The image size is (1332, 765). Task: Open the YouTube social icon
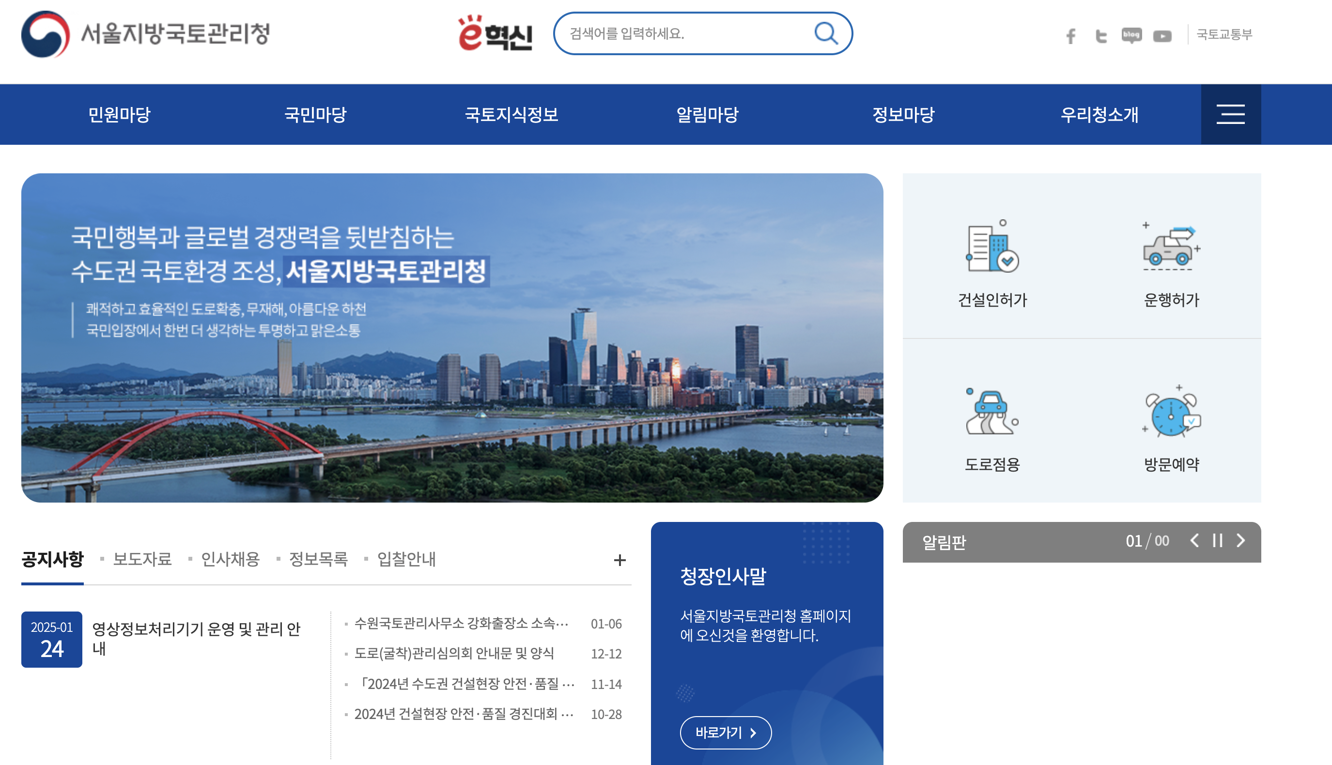[1162, 36]
